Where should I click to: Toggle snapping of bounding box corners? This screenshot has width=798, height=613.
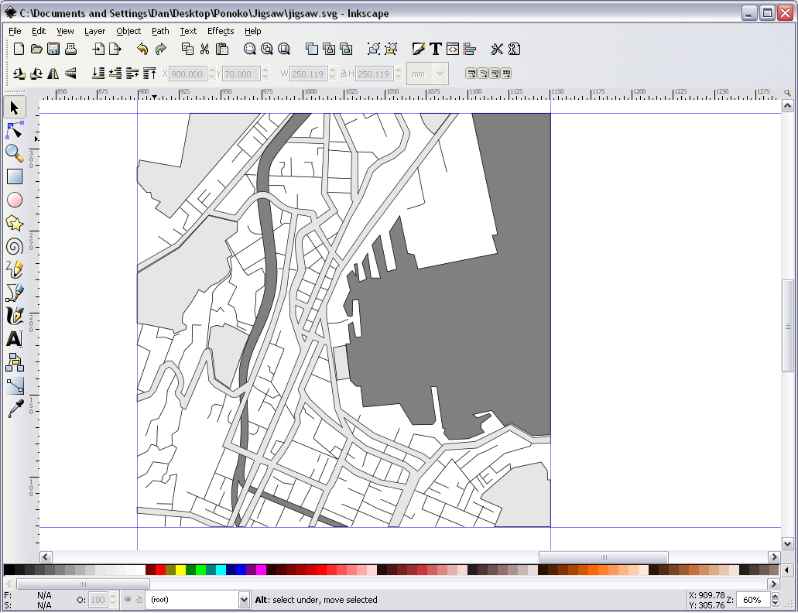(x=471, y=73)
